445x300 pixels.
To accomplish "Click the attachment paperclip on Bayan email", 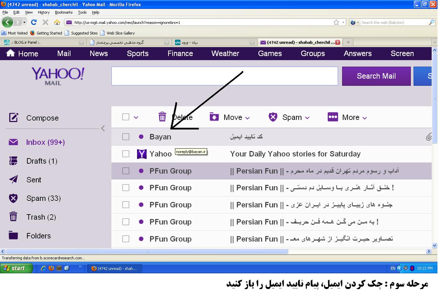I will [429, 137].
